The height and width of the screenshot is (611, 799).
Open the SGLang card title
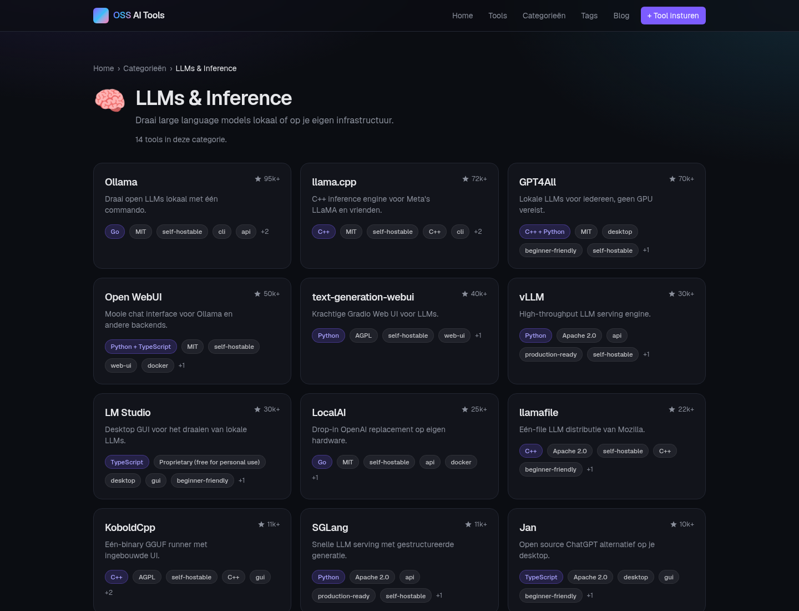pos(330,528)
